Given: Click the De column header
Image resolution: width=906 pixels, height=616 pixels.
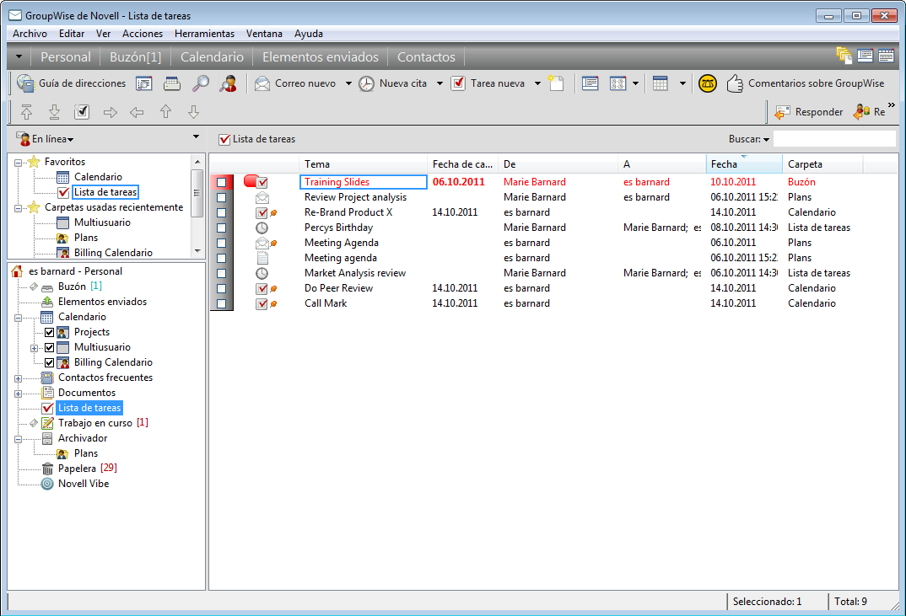Looking at the screenshot, I should [558, 164].
